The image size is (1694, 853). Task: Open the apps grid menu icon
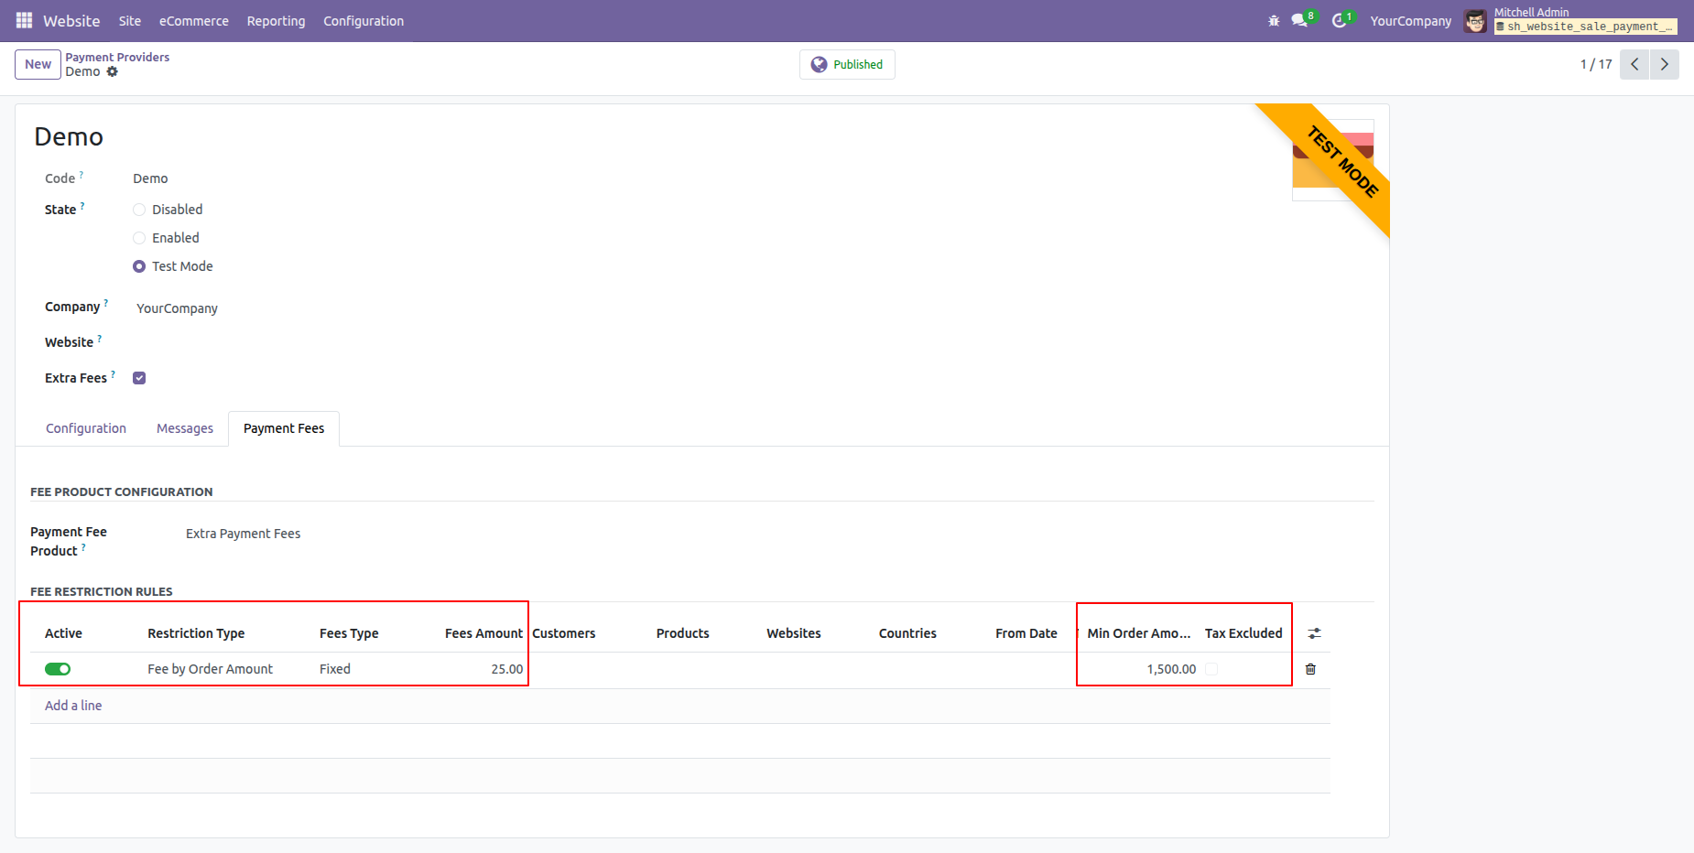tap(24, 20)
